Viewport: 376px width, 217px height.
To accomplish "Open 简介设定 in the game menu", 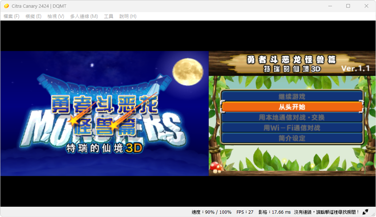I will tap(292, 138).
